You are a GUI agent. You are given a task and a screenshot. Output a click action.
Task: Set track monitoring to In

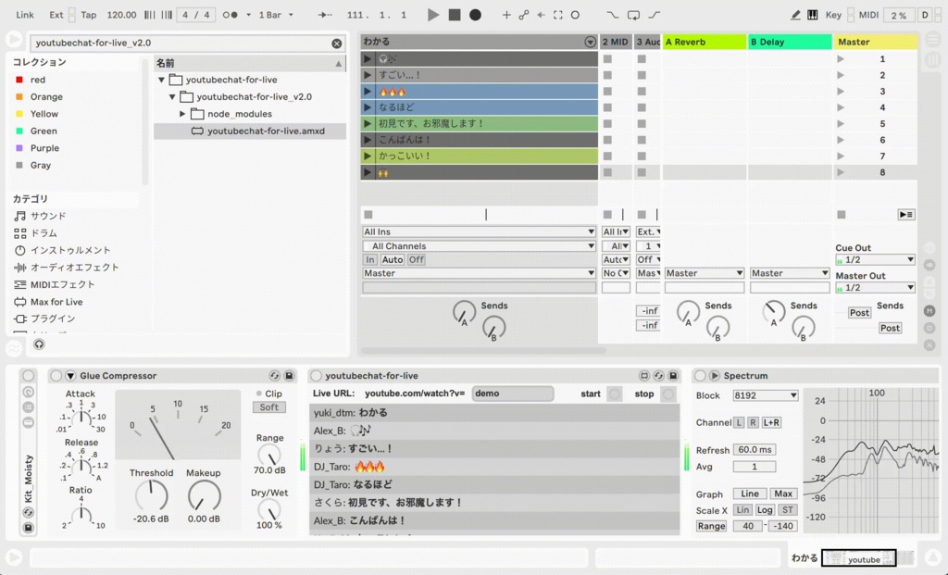pyautogui.click(x=370, y=259)
